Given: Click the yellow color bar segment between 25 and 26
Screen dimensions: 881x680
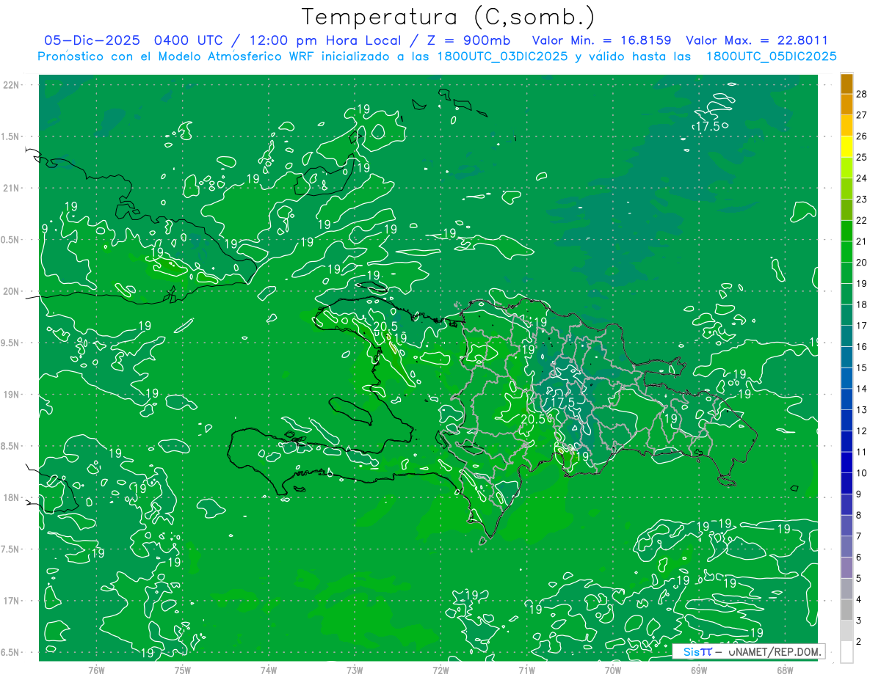Looking at the screenshot, I should click(846, 146).
